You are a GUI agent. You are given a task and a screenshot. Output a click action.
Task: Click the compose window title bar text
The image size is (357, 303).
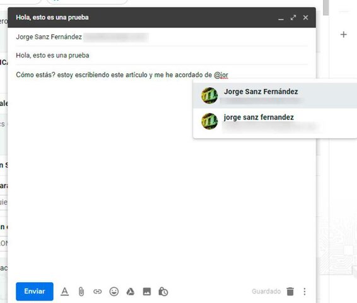point(52,18)
